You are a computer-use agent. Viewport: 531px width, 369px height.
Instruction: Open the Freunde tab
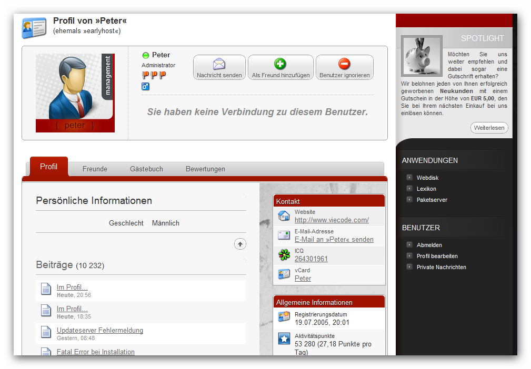(x=95, y=169)
